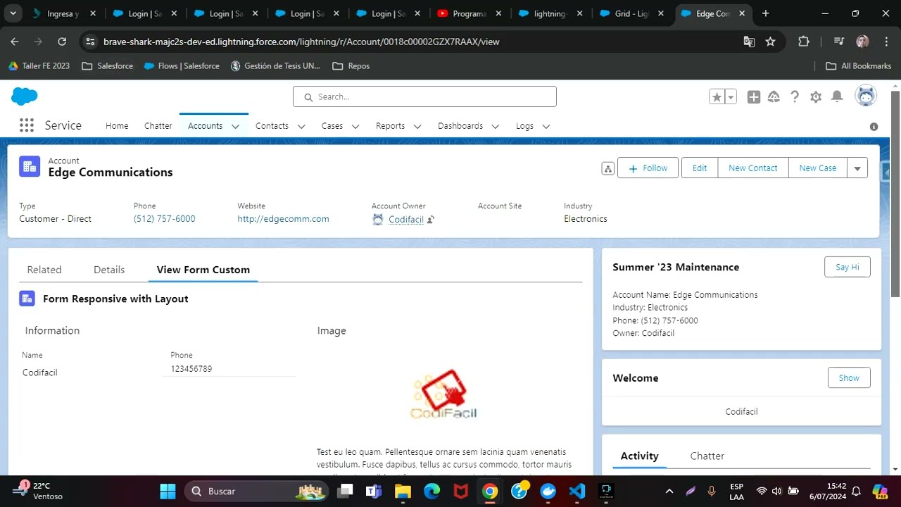Open more actions dropdown beside New Case
901x507 pixels.
tap(857, 168)
